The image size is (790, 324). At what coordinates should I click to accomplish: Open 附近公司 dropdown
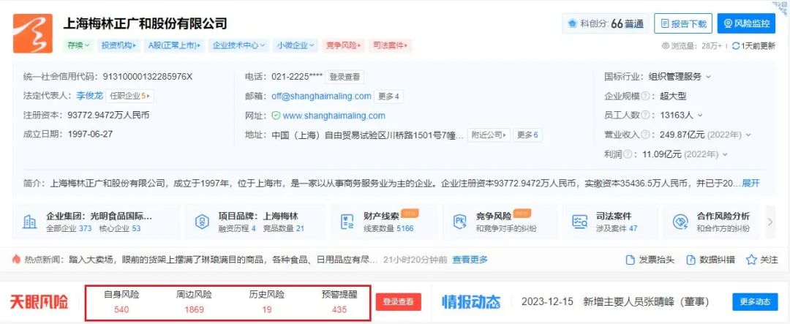pyautogui.click(x=489, y=135)
